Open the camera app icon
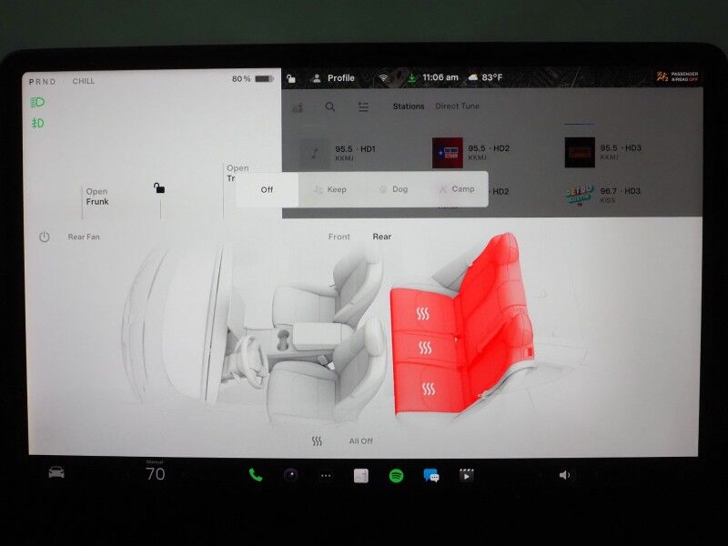Image resolution: width=728 pixels, height=546 pixels. pos(290,475)
